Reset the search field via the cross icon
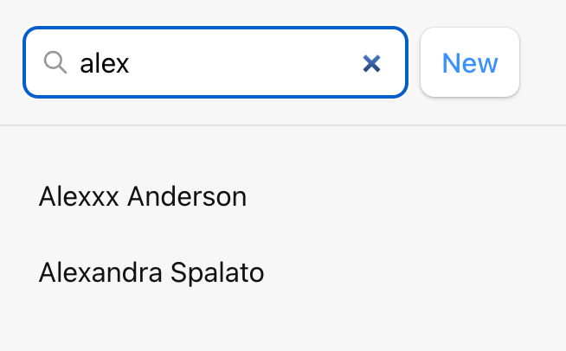 [371, 63]
